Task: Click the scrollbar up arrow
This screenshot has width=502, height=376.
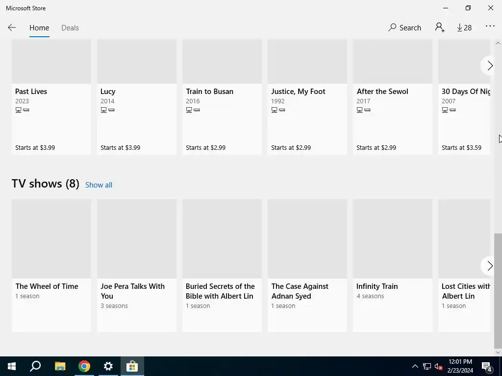Action: [x=498, y=43]
